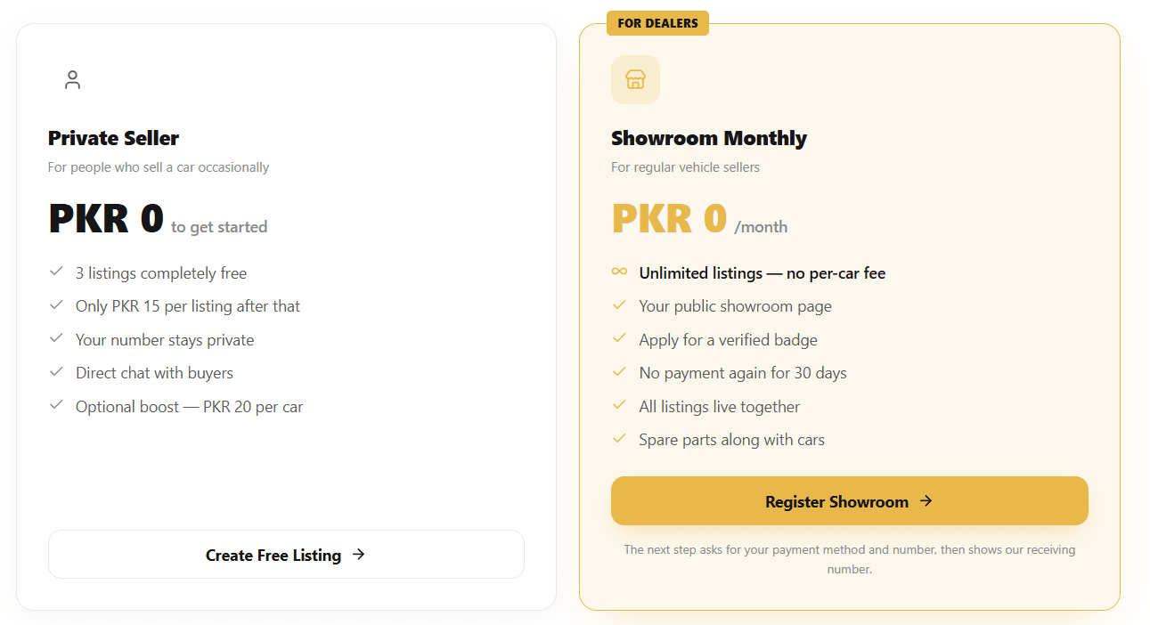The image size is (1150, 625).
Task: Click checkmark beside Your public showroom page
Action: pyautogui.click(x=619, y=305)
